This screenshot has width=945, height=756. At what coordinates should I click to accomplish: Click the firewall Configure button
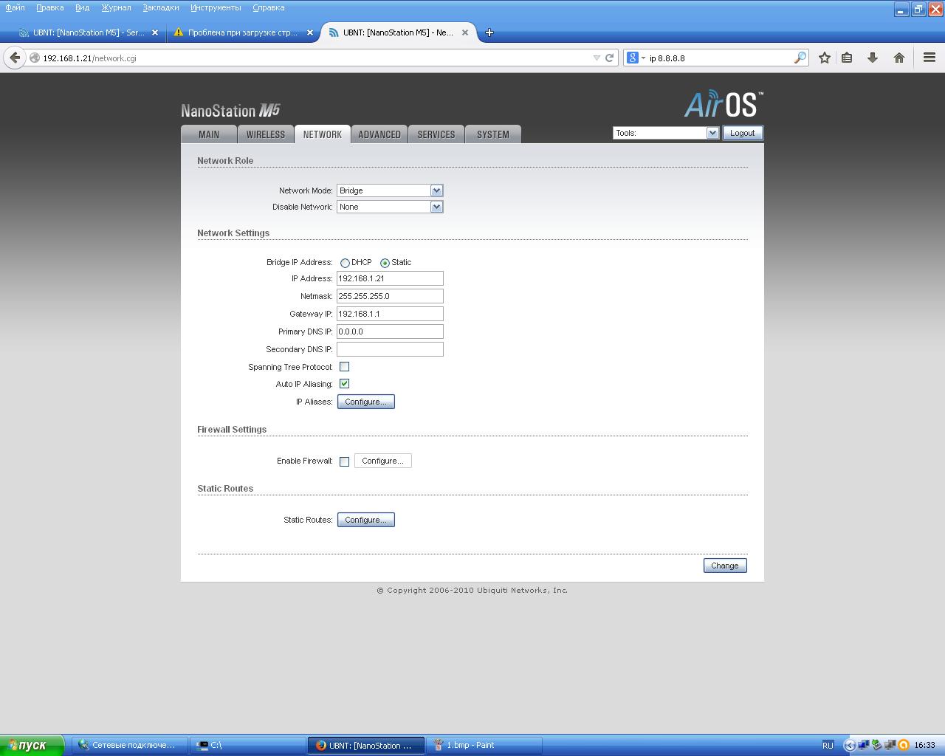[383, 461]
